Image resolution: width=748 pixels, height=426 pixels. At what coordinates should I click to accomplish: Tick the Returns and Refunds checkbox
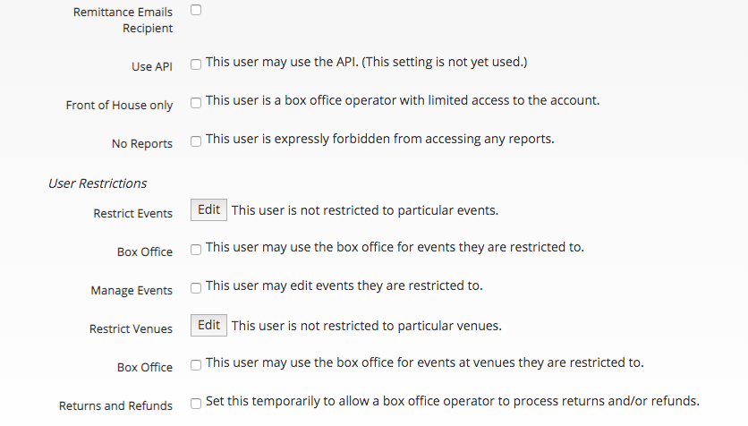196,404
